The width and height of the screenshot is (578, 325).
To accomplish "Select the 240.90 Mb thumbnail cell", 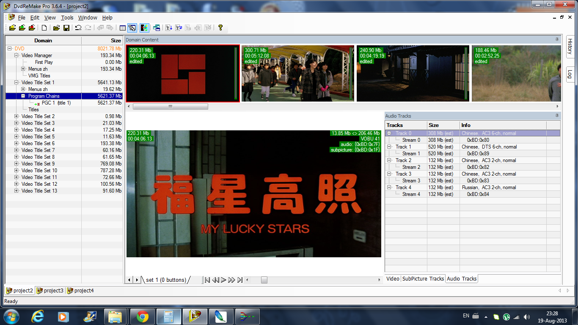I will 413,73.
